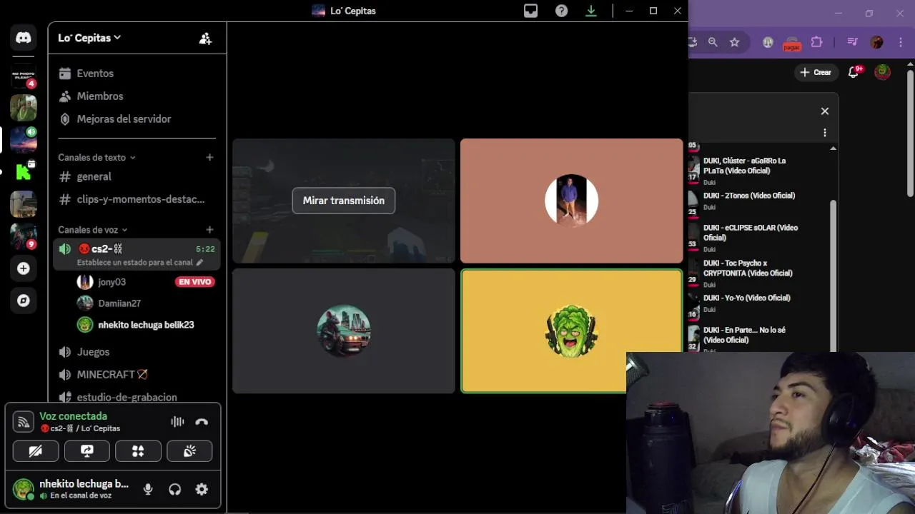Open voice connection details signal icon
Viewport: 915px width, 514px height.
tap(24, 422)
